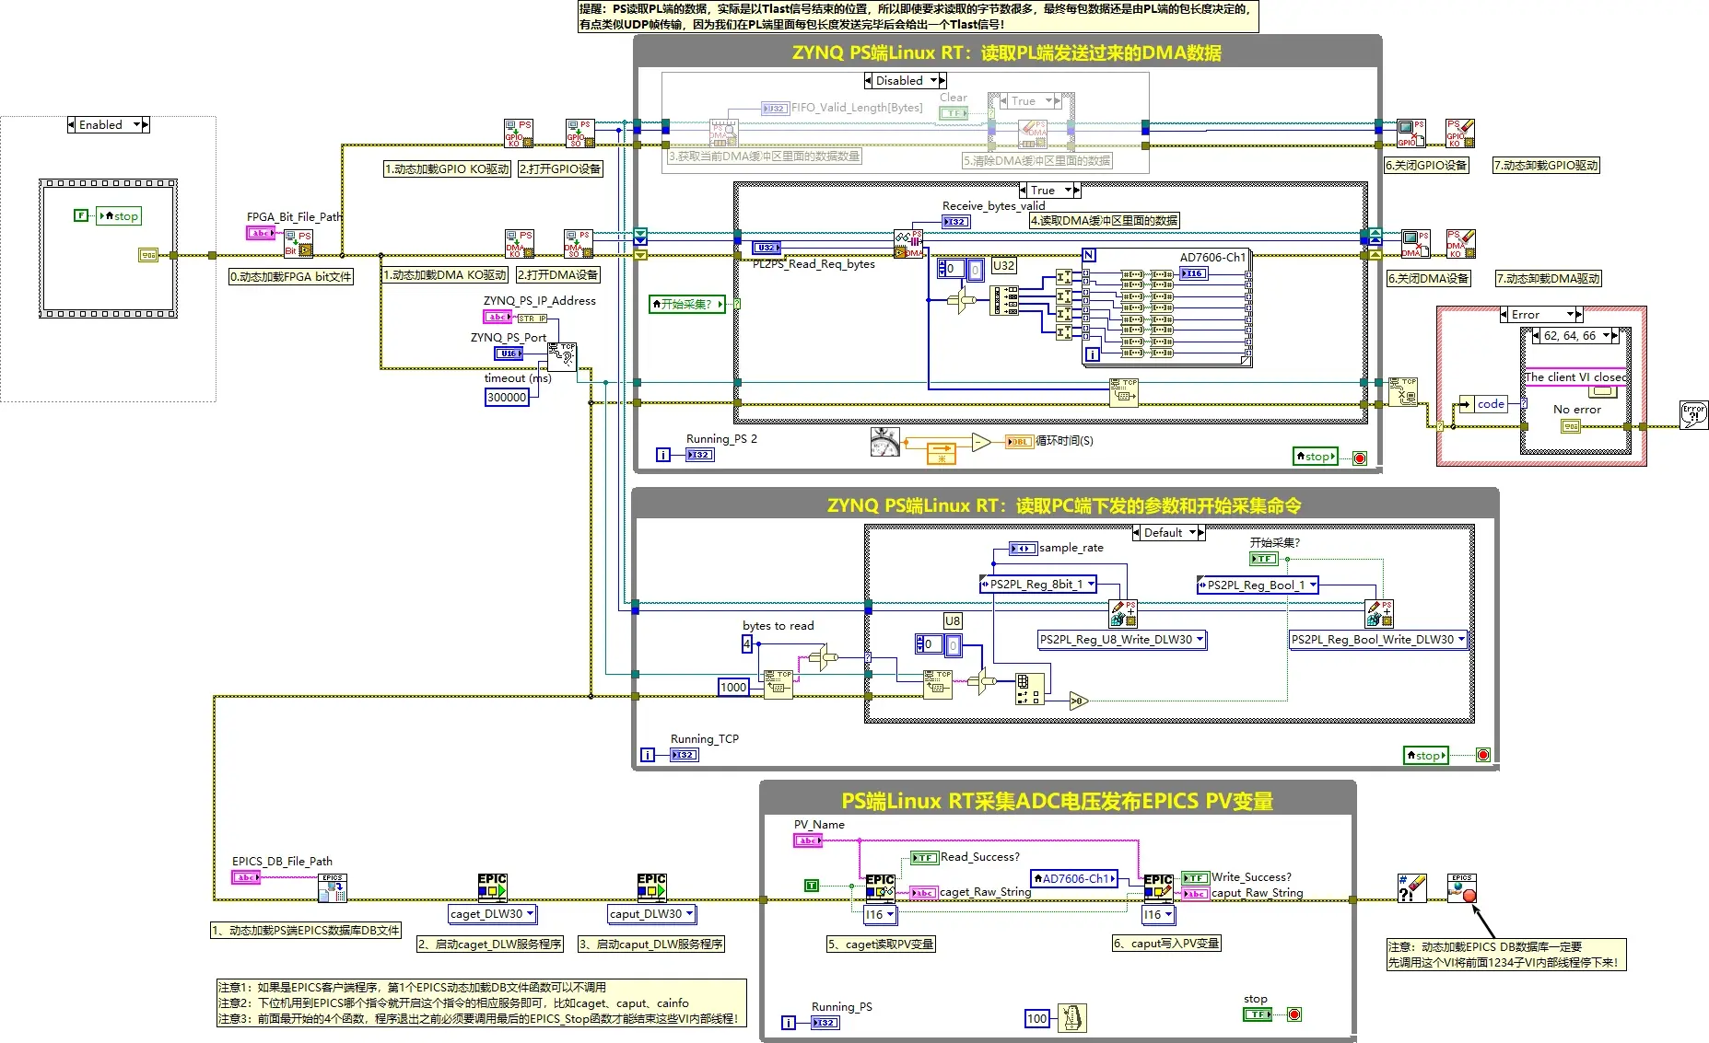Click the DMA loop stop condition terminal
The width and height of the screenshot is (1709, 1043).
[1360, 458]
